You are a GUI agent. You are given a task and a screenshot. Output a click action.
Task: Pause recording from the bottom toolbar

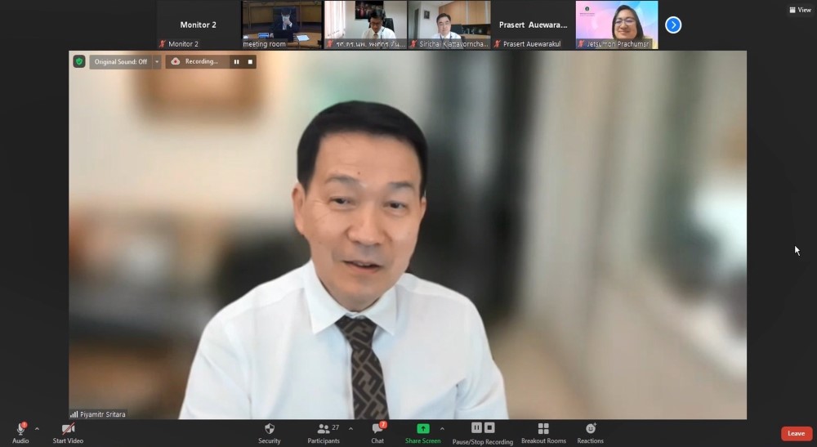click(476, 427)
